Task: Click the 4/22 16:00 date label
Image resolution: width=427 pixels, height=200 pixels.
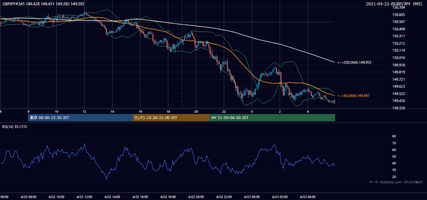Action: click(x=140, y=197)
